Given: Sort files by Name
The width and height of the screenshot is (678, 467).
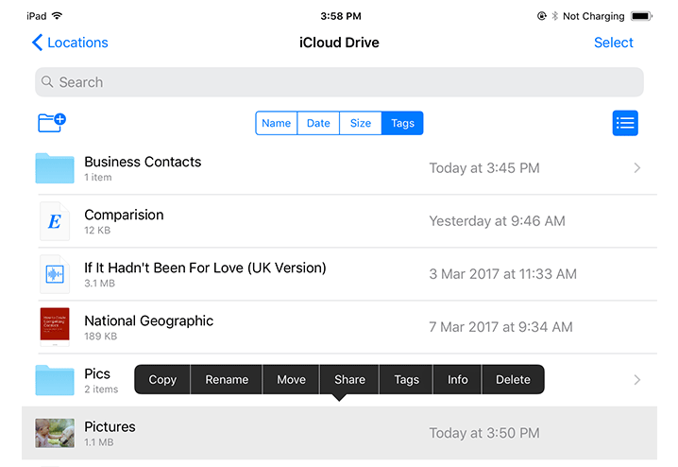Looking at the screenshot, I should pos(276,123).
